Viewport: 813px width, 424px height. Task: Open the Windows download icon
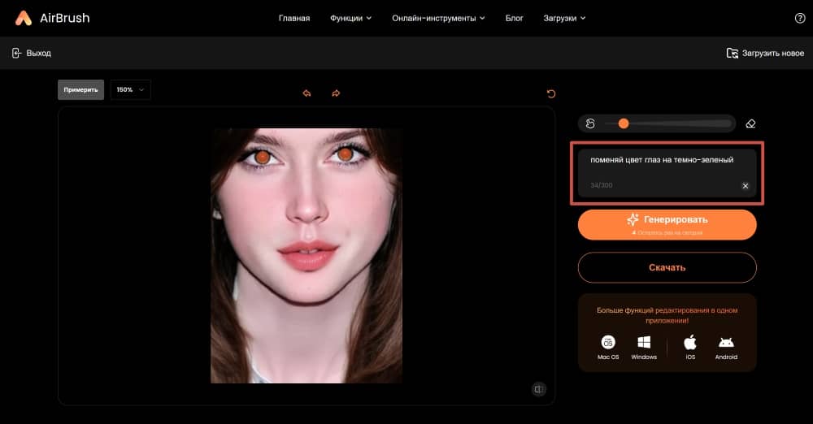(644, 342)
